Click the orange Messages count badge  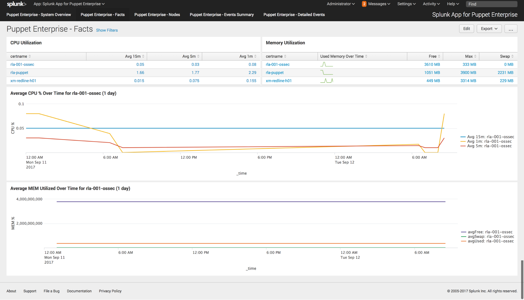[364, 4]
